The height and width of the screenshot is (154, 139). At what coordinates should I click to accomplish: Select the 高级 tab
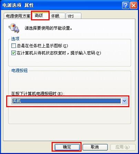tap(40, 16)
